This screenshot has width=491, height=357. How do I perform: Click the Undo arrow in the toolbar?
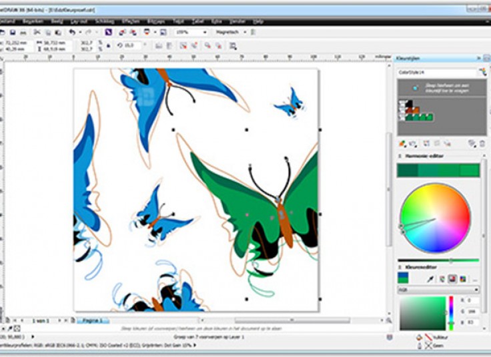click(72, 32)
